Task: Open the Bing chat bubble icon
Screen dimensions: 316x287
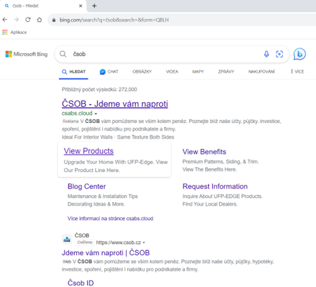Action: pyautogui.click(x=300, y=54)
